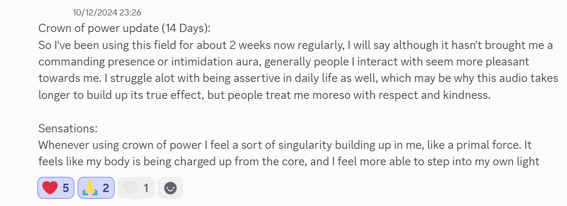The width and height of the screenshot is (567, 206).
Task: Click the white heart emoji icon
Action: point(130,188)
